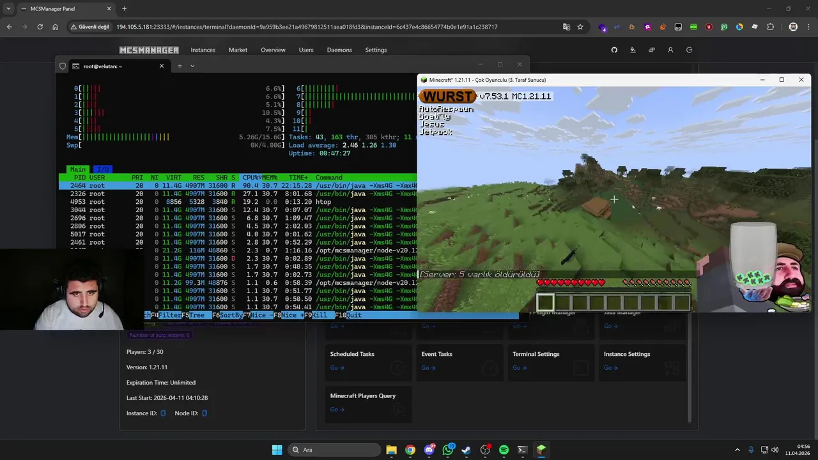Open File Explorer from the taskbar
The width and height of the screenshot is (818, 460).
[x=391, y=450]
